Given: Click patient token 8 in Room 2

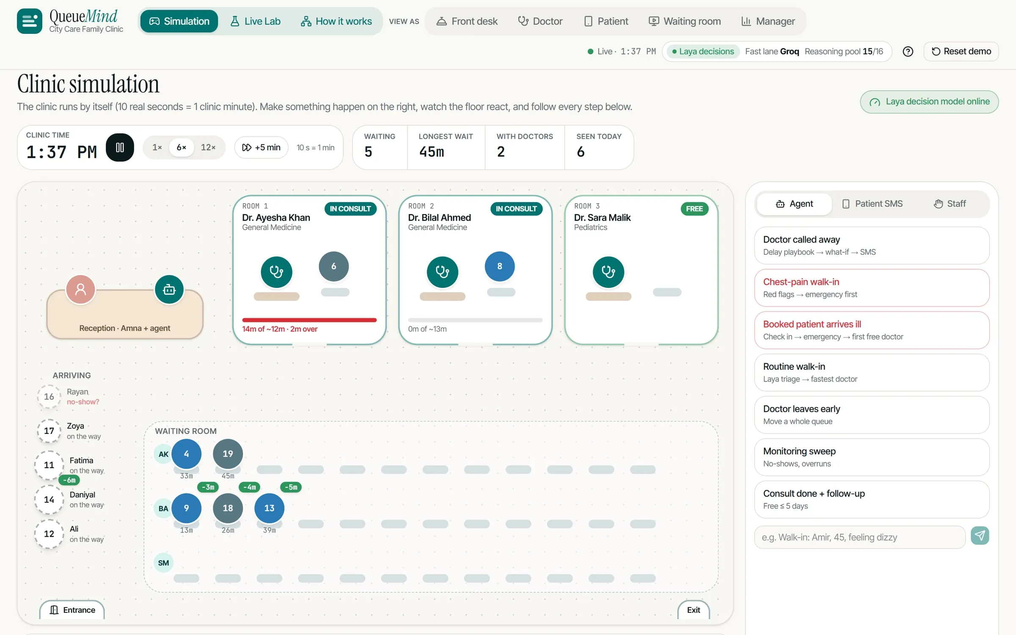Looking at the screenshot, I should 500,266.
